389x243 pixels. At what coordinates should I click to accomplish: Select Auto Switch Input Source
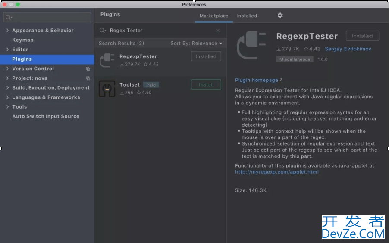point(46,116)
